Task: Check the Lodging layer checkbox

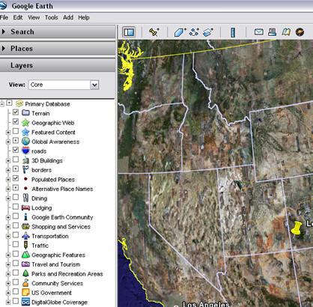Action: coord(16,207)
